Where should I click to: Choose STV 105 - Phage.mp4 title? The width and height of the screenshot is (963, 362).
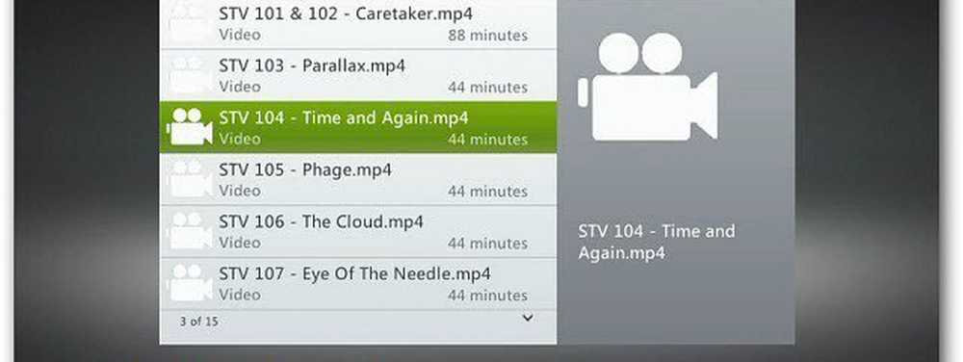305,170
